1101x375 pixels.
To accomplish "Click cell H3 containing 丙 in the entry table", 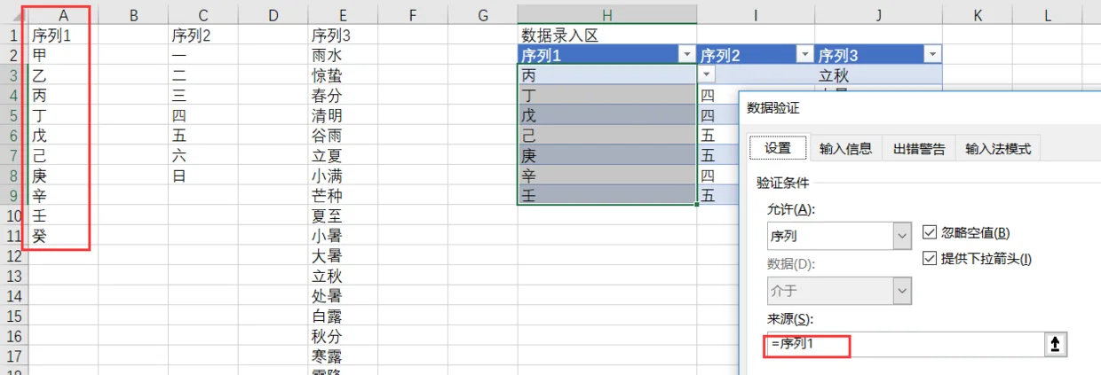I will [x=607, y=75].
